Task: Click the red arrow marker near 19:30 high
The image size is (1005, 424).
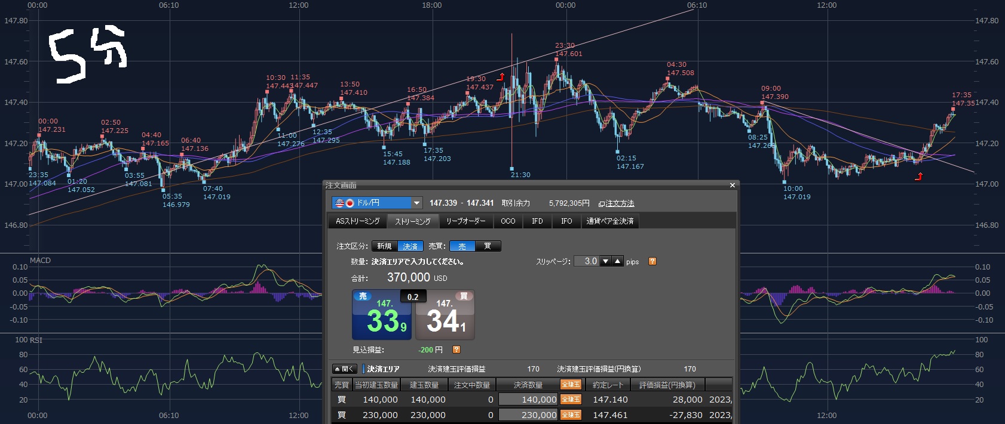Action: pos(501,77)
